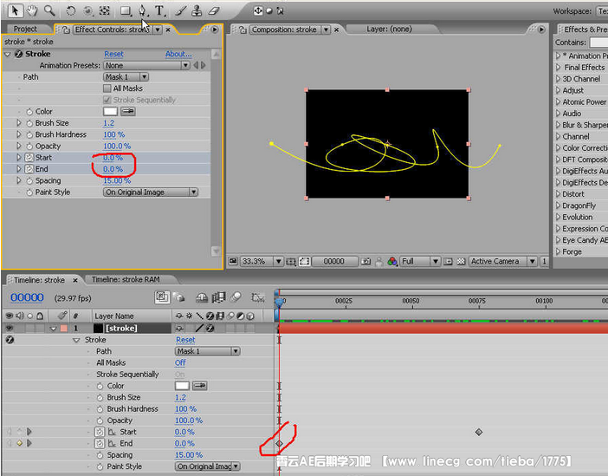Toggle the Stroke effect icon in the timeline

click(x=10, y=340)
